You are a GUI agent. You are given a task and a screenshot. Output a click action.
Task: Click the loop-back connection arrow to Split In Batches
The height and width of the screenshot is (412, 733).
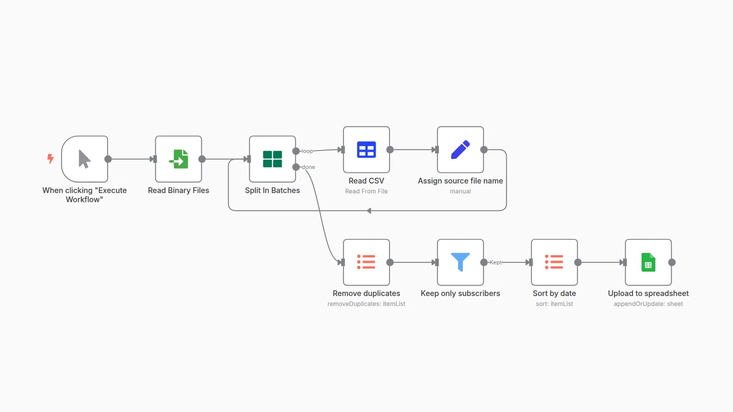369,211
